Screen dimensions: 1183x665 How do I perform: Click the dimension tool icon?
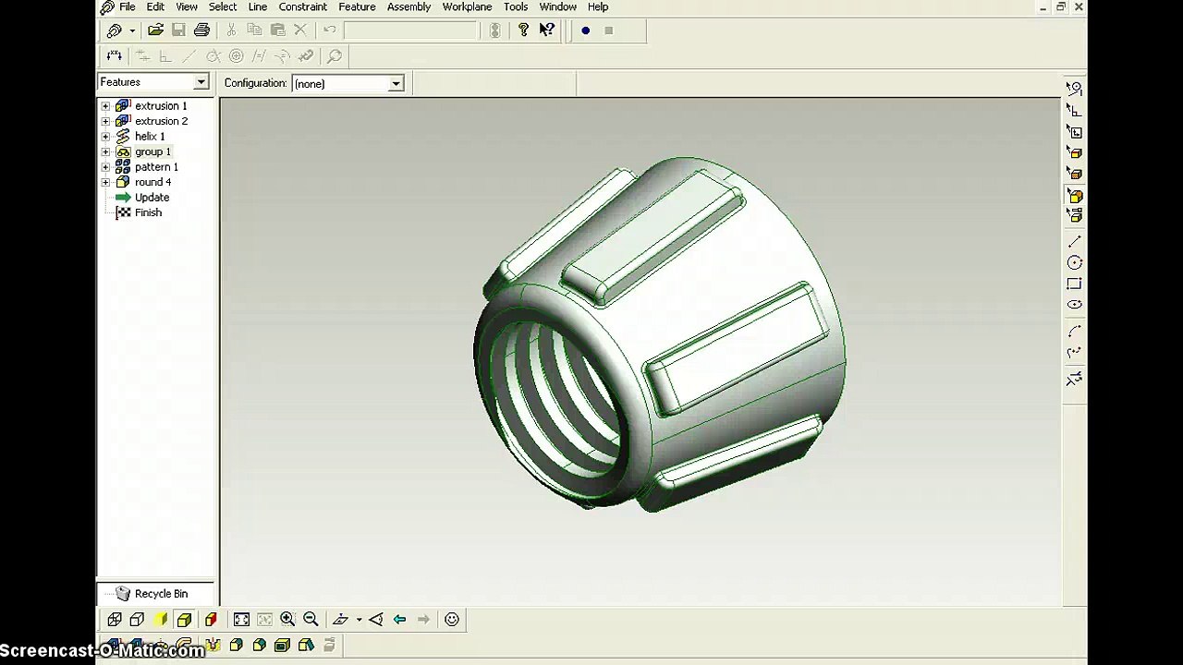pos(114,56)
